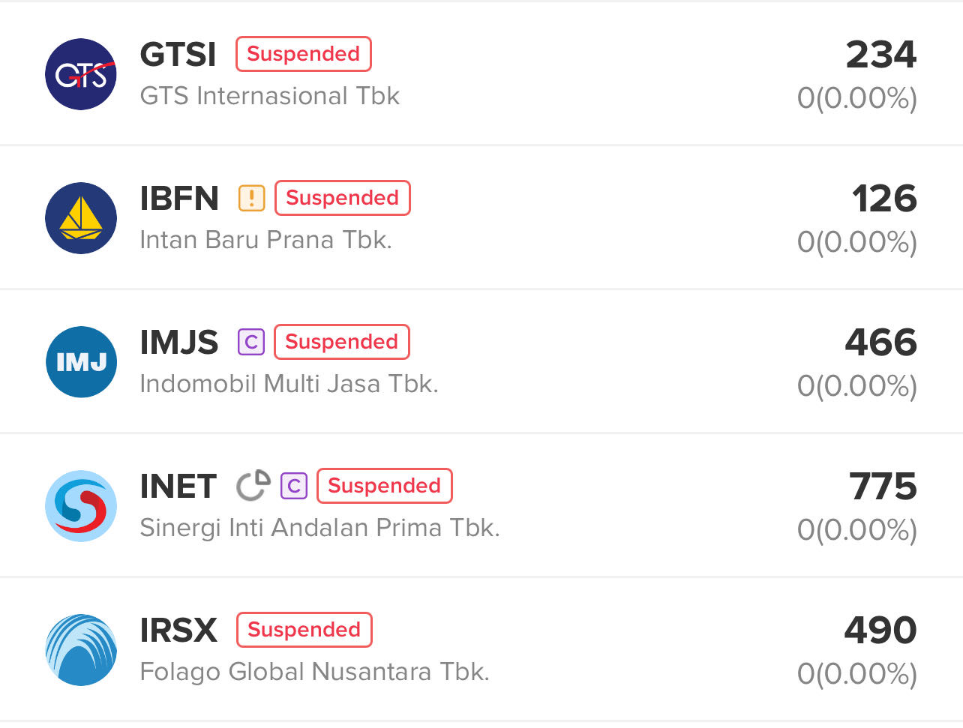Screen dimensions: 963x728
Task: Click the purple C badge beside IMJS
Action: pos(251,342)
